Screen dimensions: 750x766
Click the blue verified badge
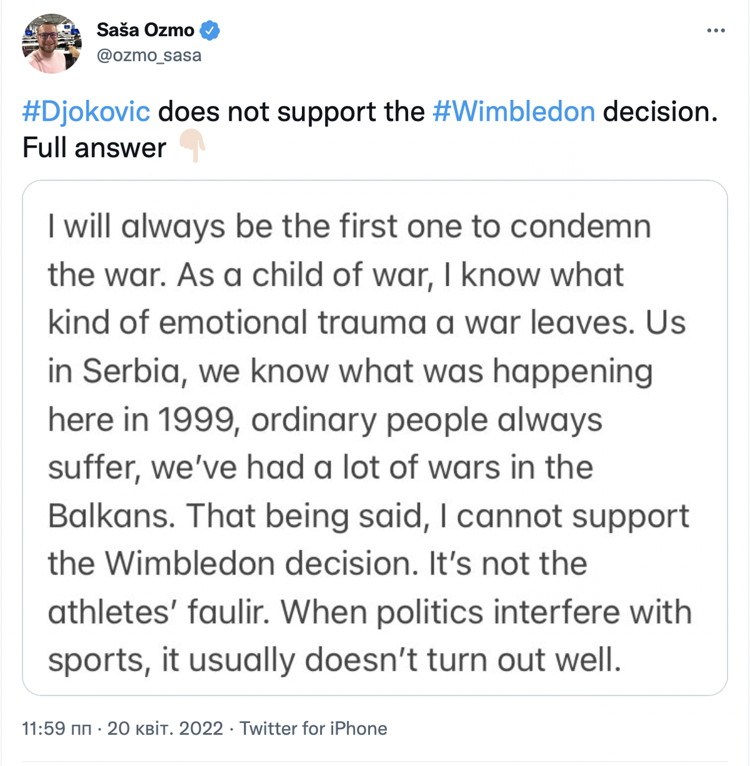210,30
